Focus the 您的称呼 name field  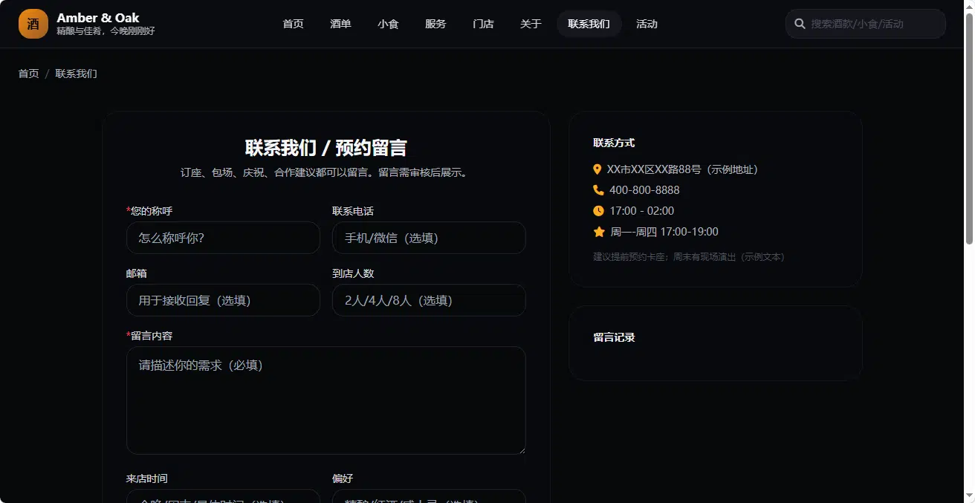click(223, 238)
